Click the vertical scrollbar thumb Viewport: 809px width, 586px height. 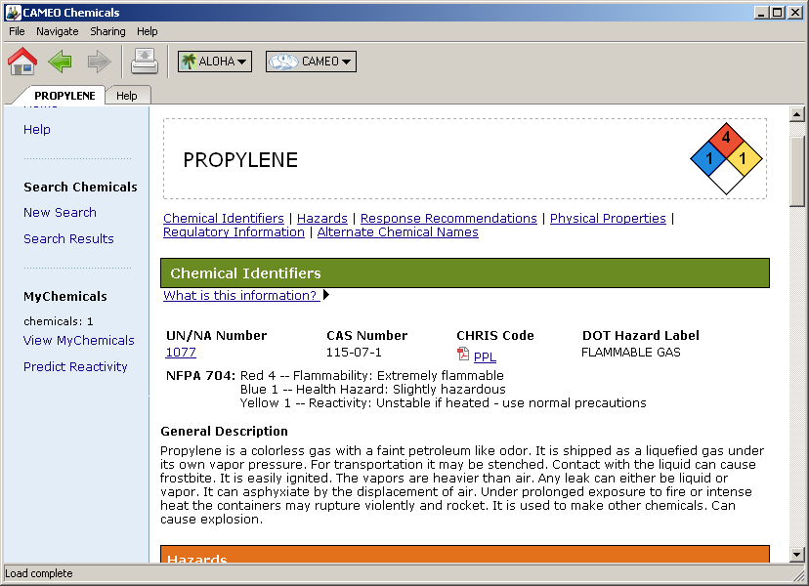click(x=796, y=171)
